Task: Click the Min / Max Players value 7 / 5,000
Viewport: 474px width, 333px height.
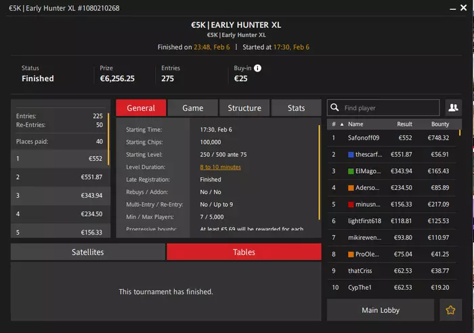Action: coord(211,217)
